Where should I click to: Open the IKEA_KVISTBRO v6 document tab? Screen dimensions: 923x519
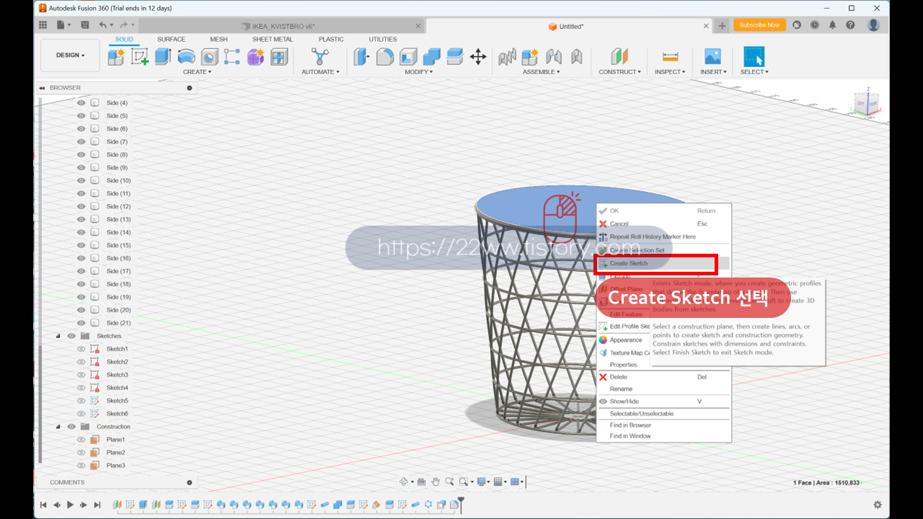281,26
